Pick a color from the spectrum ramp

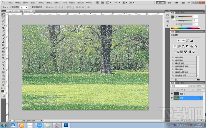185,28
